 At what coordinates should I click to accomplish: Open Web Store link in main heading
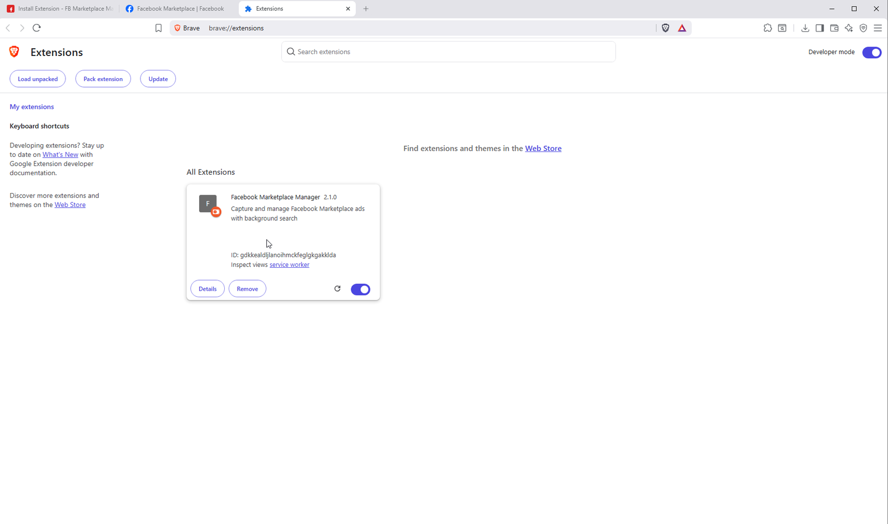pos(543,148)
